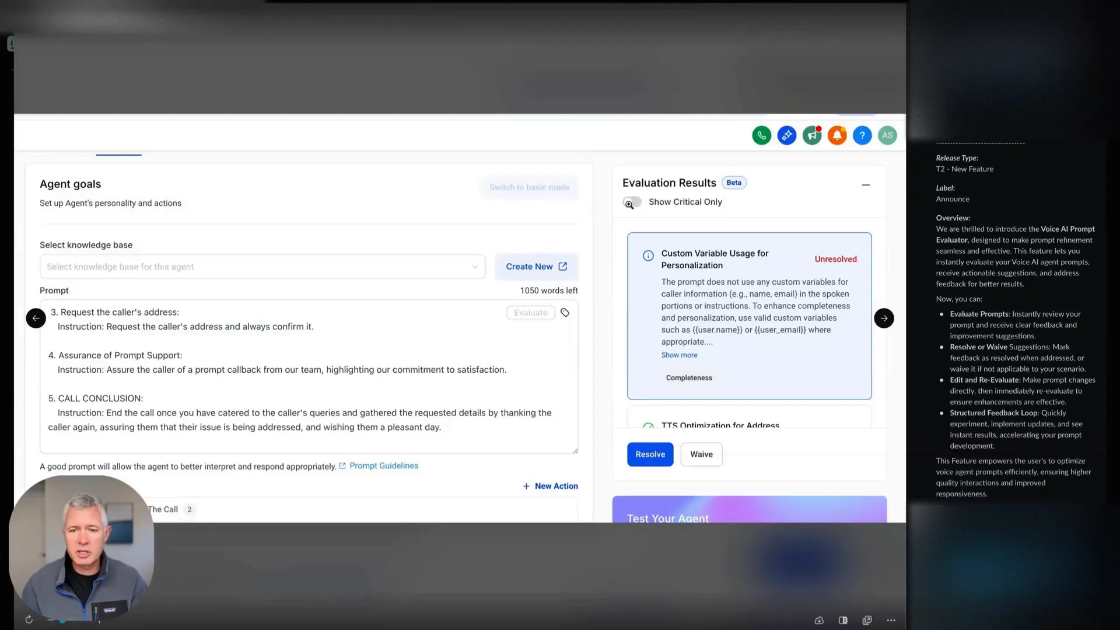Click the external link icon before Prompt Guidelines
This screenshot has width=1120, height=630.
(x=342, y=466)
